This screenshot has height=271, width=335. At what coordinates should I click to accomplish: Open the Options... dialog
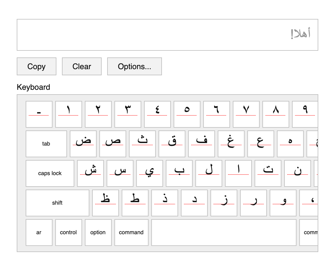[x=134, y=66]
